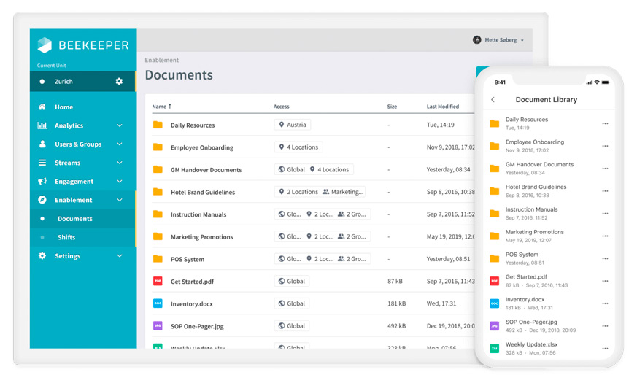
Task: Click the Enablement compass icon
Action: (42, 200)
